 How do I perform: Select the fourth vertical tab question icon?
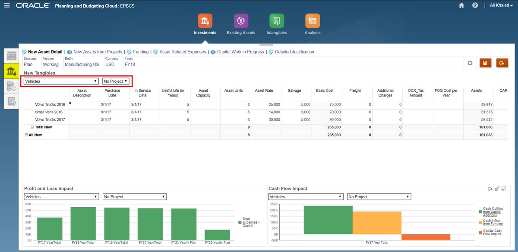pyautogui.click(x=11, y=101)
